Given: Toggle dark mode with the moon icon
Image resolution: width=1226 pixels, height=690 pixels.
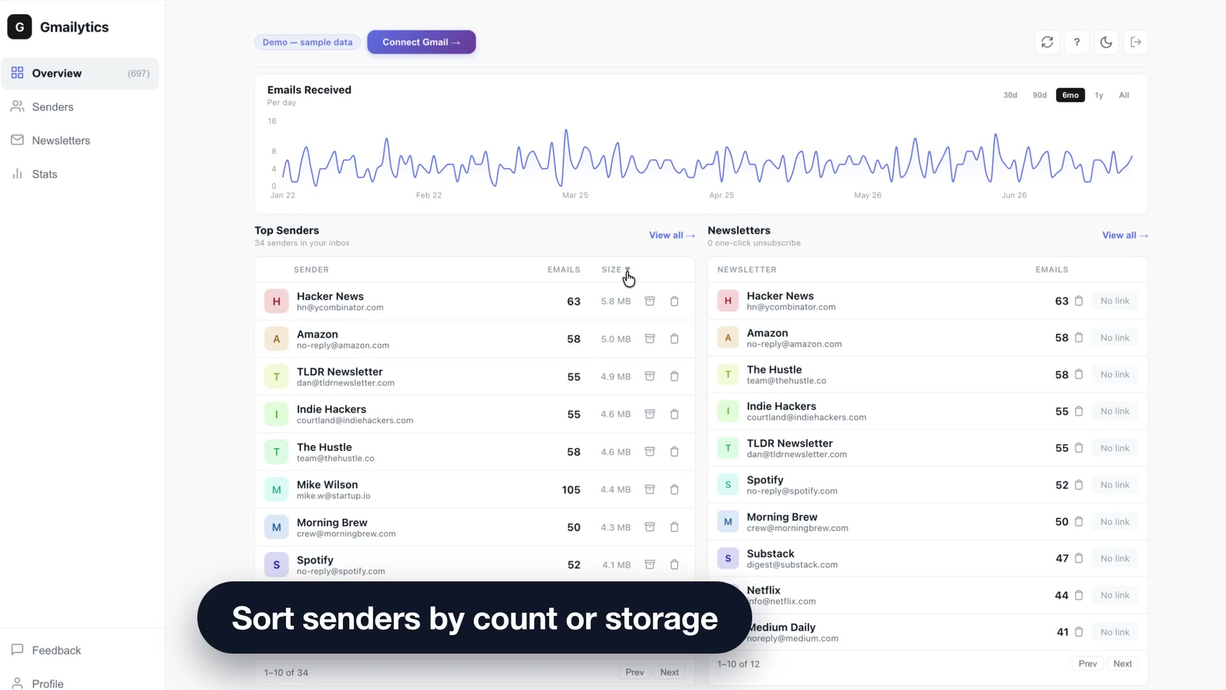Looking at the screenshot, I should (1107, 42).
